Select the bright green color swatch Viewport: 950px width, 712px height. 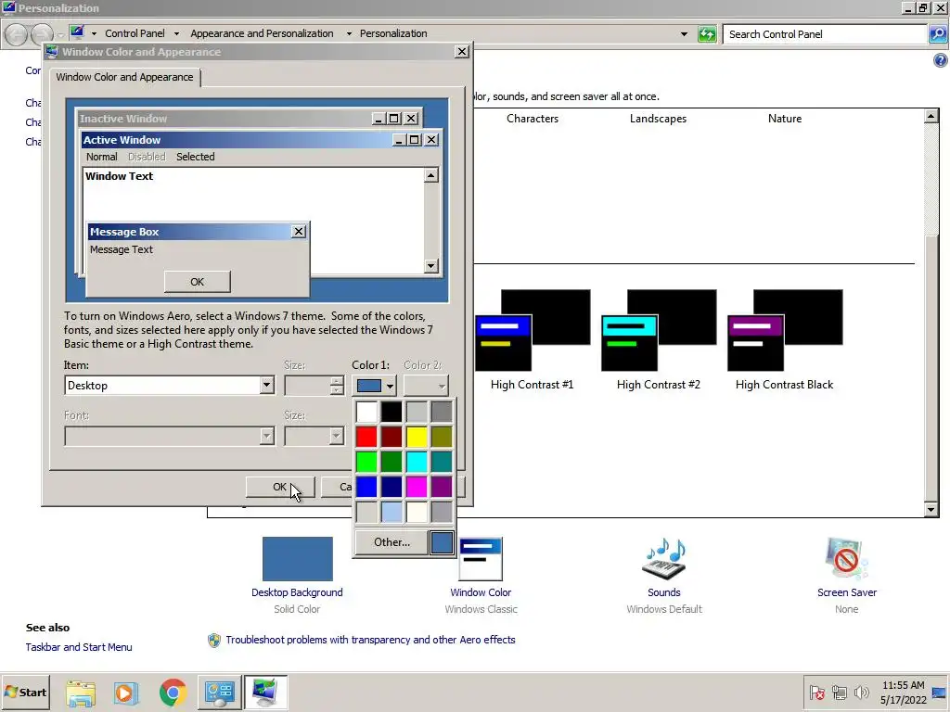click(366, 462)
